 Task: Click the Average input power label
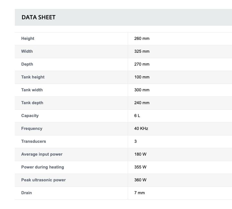(x=42, y=154)
